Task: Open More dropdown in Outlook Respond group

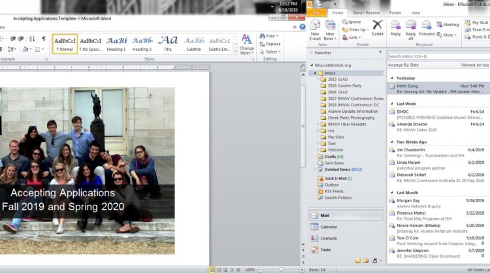Action: [447, 35]
